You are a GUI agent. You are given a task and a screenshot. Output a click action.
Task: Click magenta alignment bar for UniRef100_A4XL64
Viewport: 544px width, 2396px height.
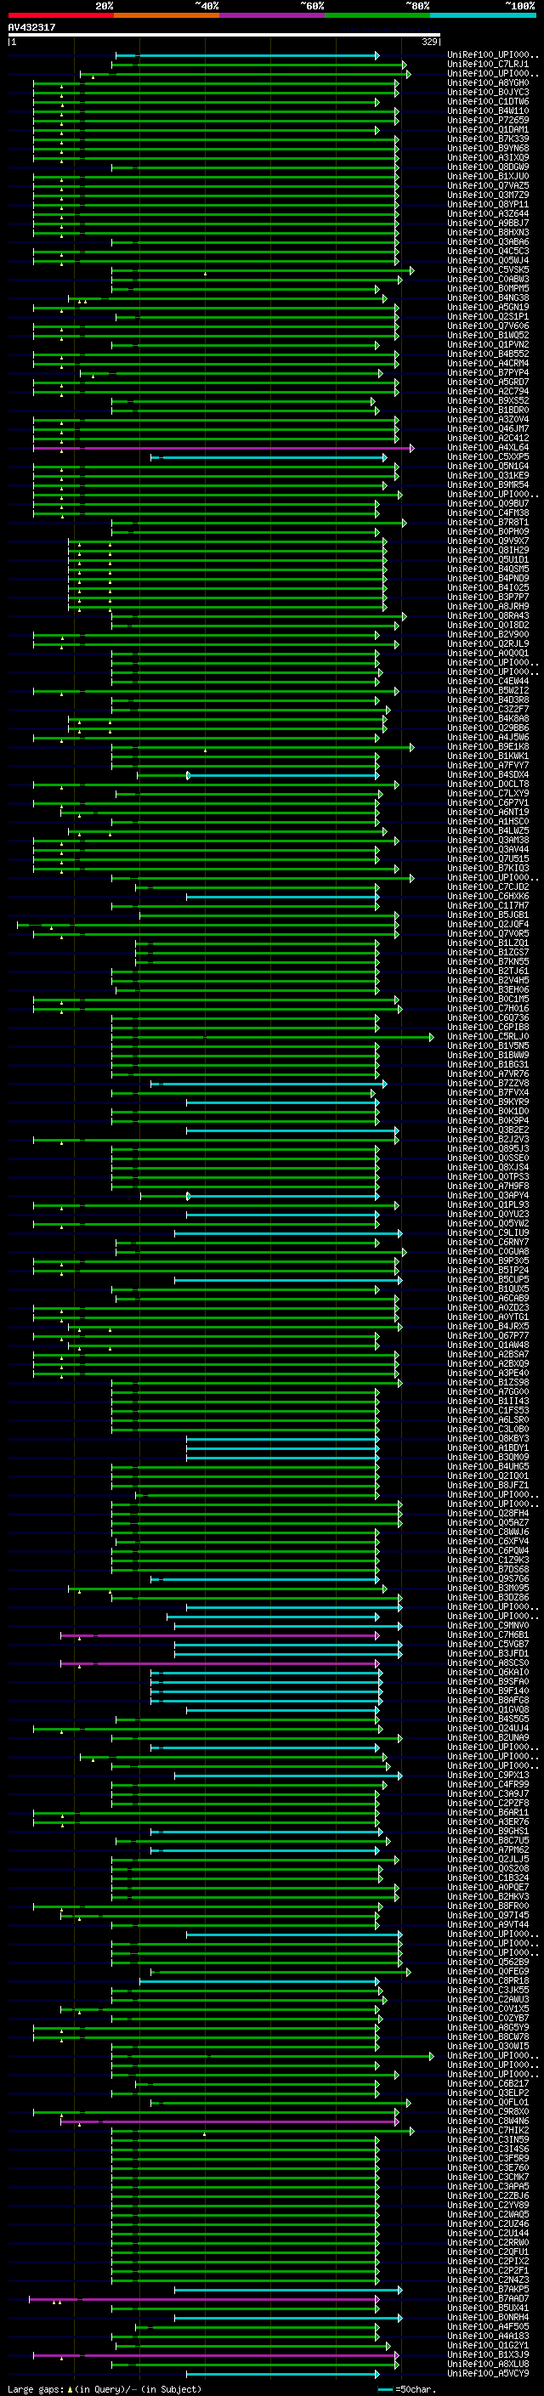[x=224, y=448]
